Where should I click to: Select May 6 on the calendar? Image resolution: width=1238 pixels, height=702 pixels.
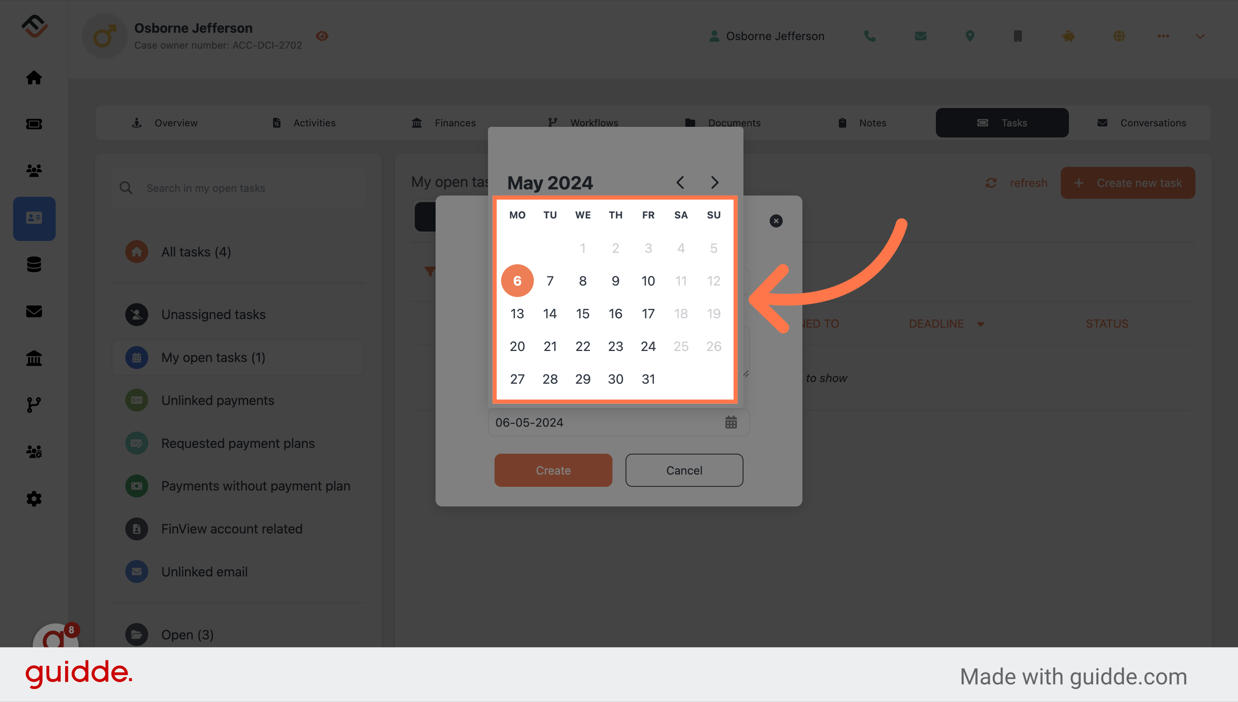(x=516, y=281)
